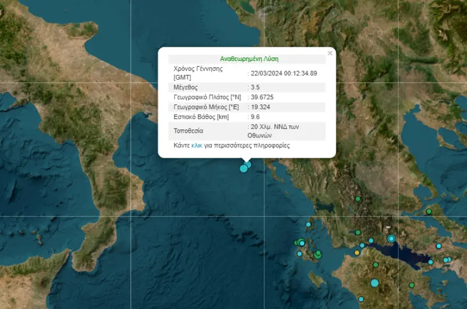467x309 pixels.
Task: Click the double-ringed cyan marker above the gulf
Action: (x=391, y=238)
